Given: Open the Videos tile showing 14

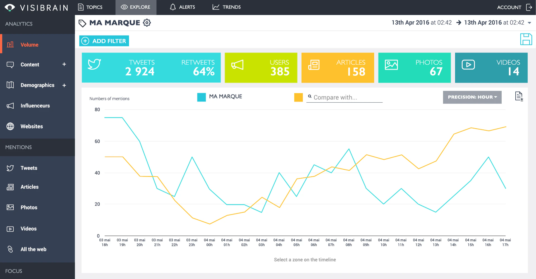Looking at the screenshot, I should 491,68.
